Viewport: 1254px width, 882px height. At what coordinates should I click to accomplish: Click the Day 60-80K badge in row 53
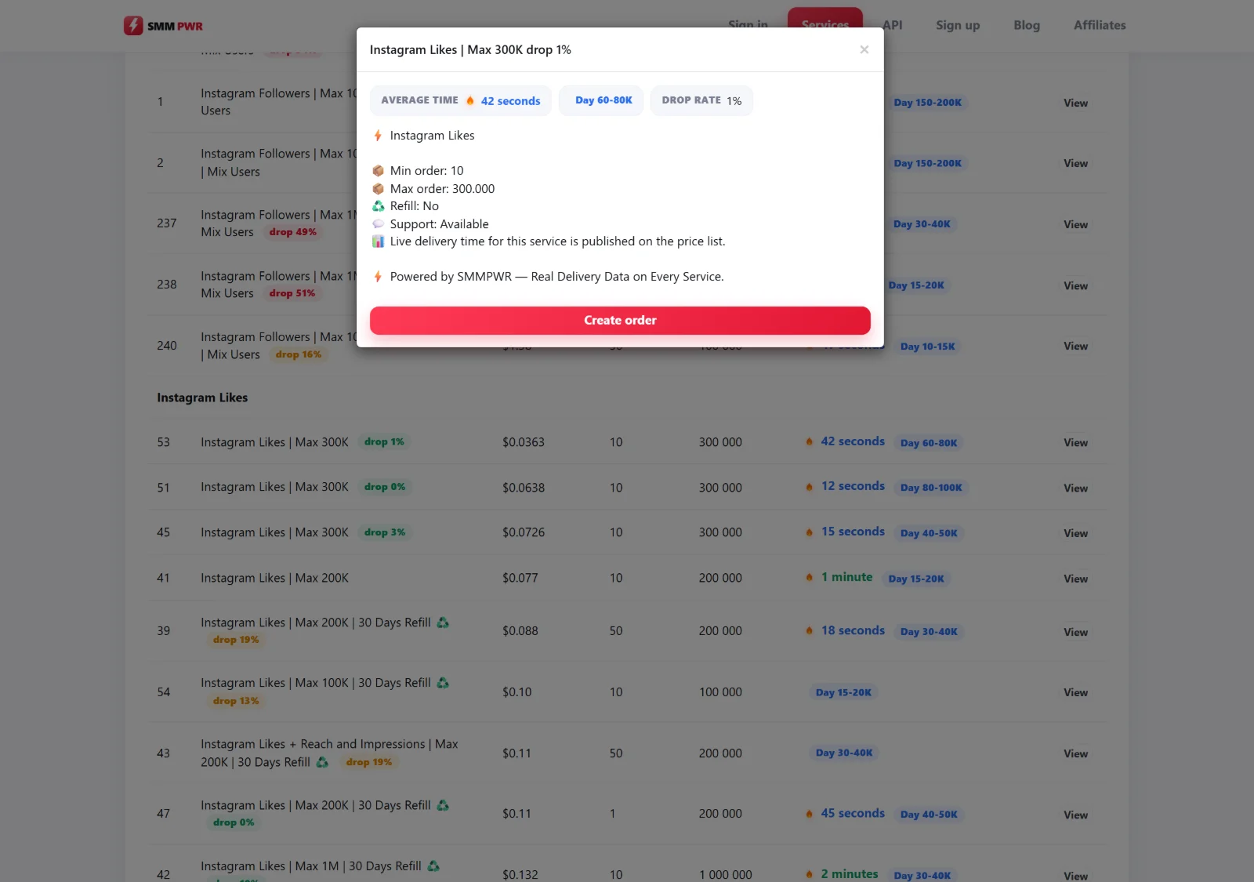pyautogui.click(x=929, y=443)
